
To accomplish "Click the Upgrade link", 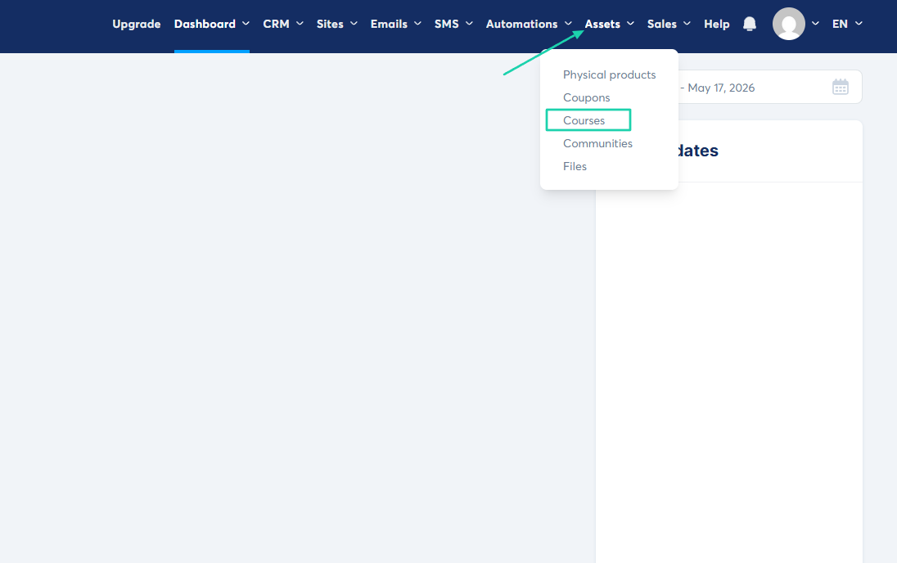I will tap(136, 24).
